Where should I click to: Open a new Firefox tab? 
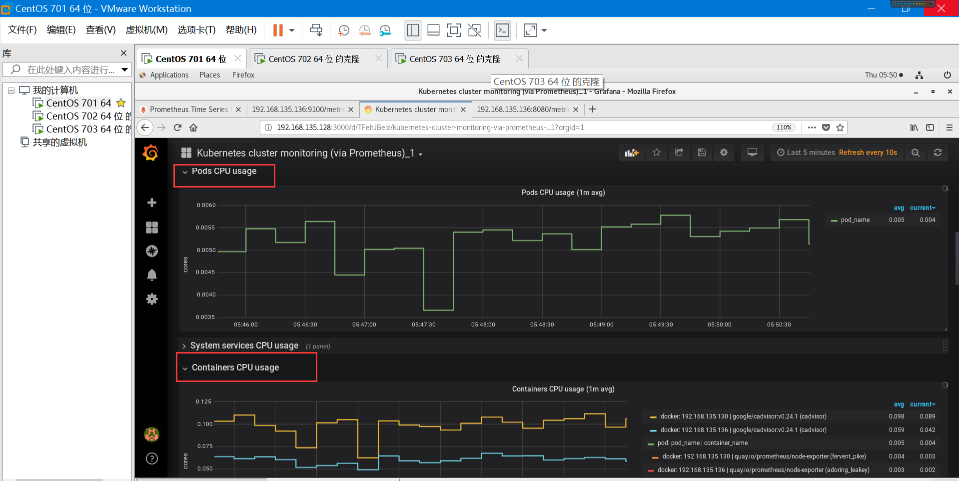click(x=593, y=109)
